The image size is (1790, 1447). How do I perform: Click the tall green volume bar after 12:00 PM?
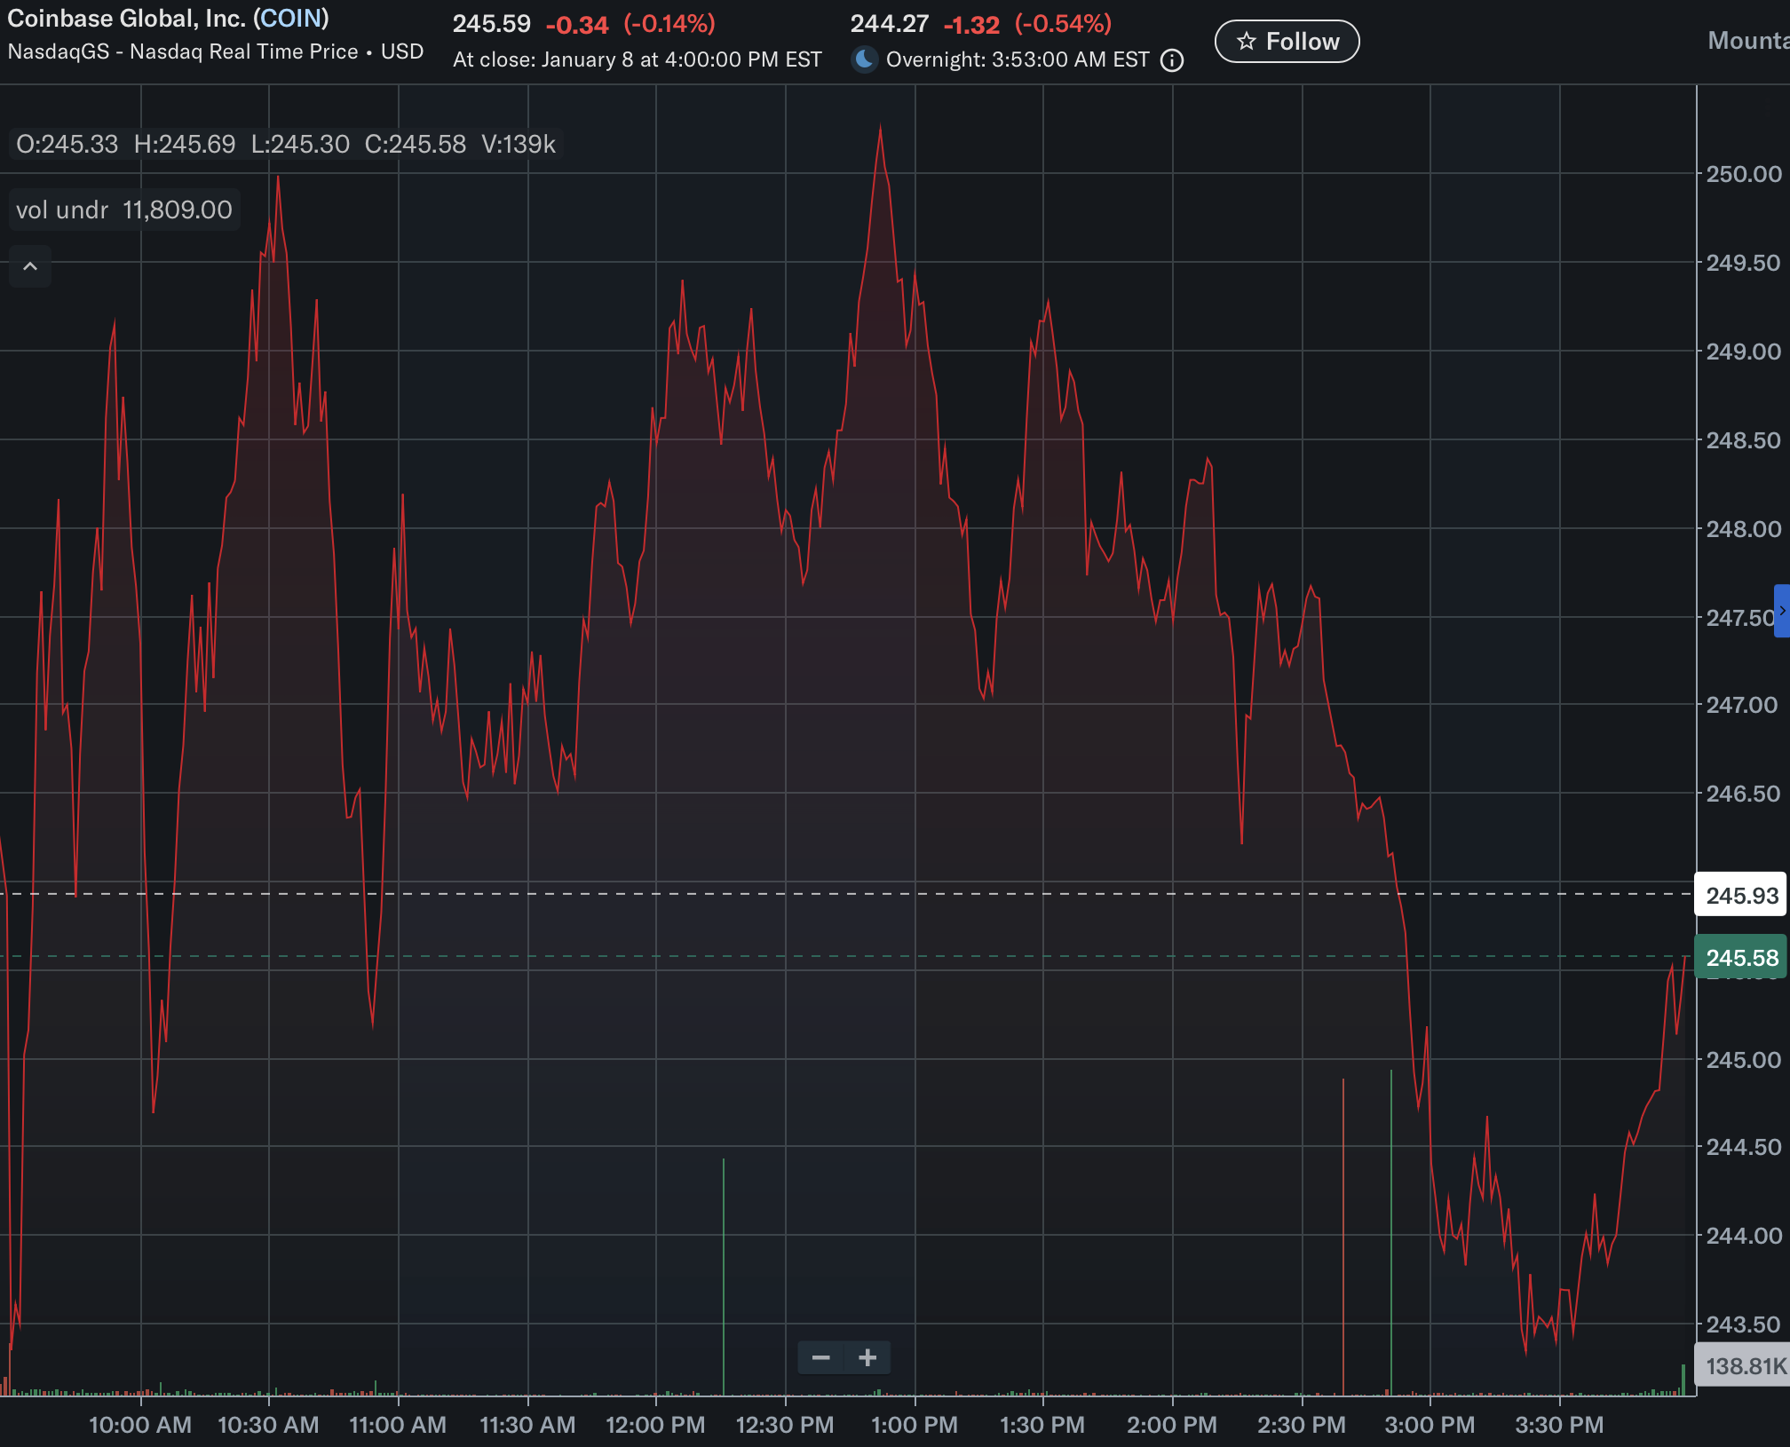pos(724,1278)
